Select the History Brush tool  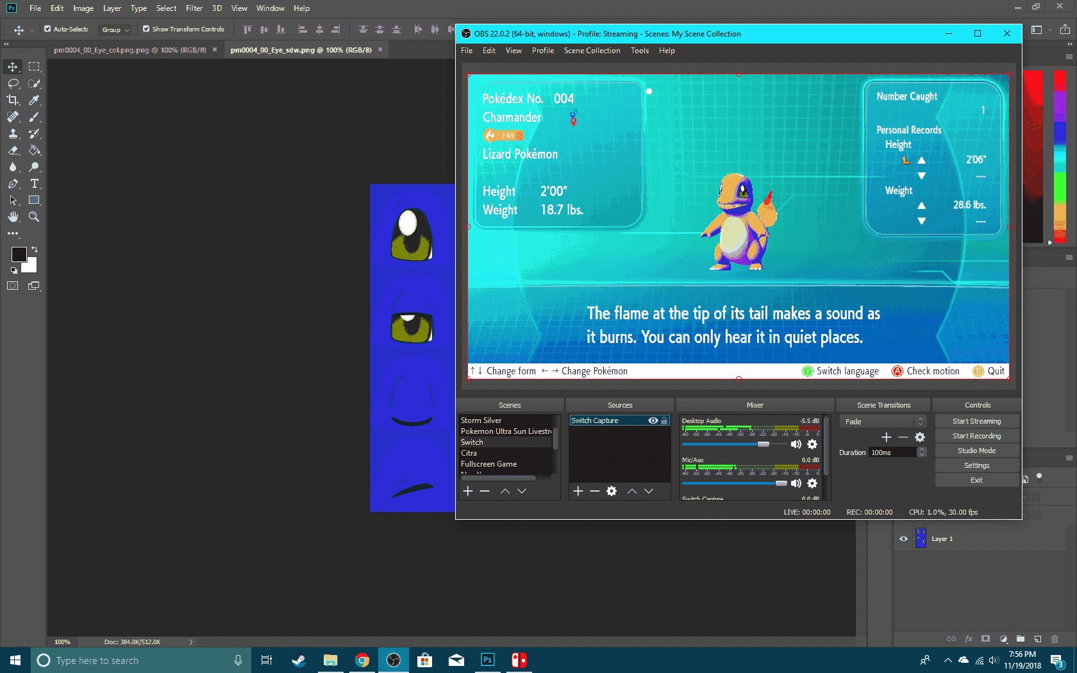coord(34,133)
